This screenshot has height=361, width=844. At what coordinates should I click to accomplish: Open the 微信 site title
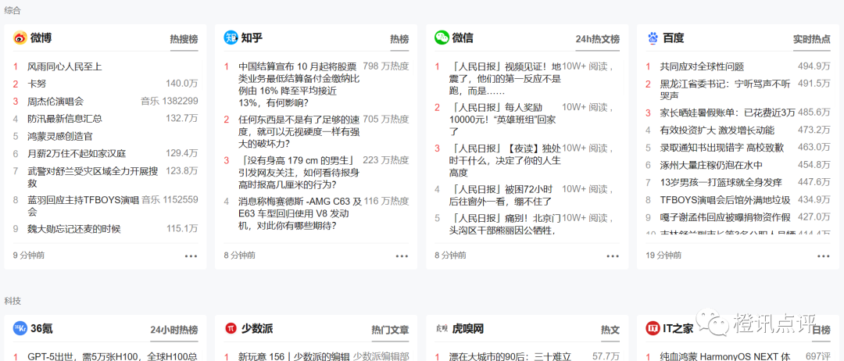(x=463, y=38)
